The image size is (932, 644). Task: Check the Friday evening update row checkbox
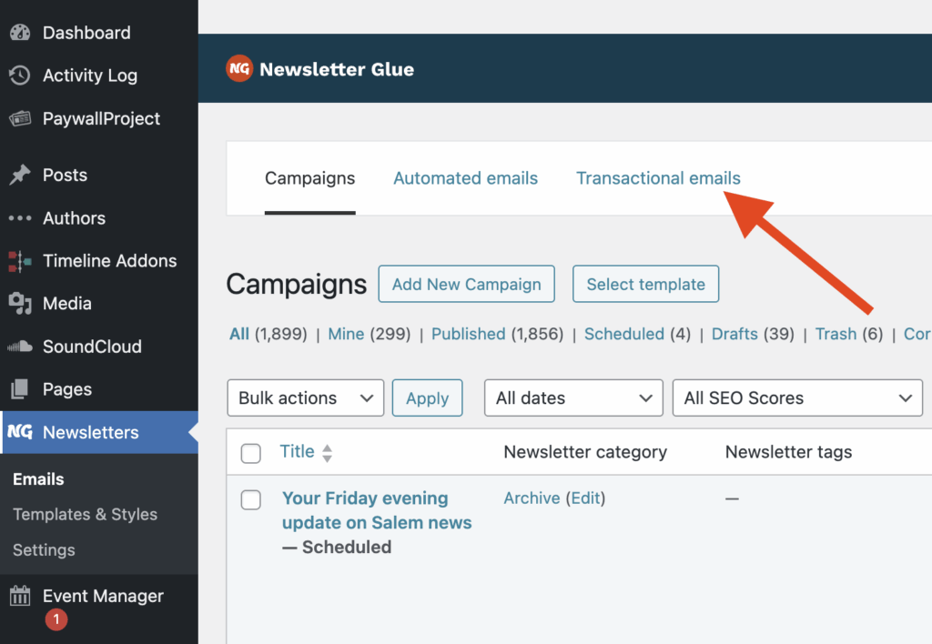point(251,499)
